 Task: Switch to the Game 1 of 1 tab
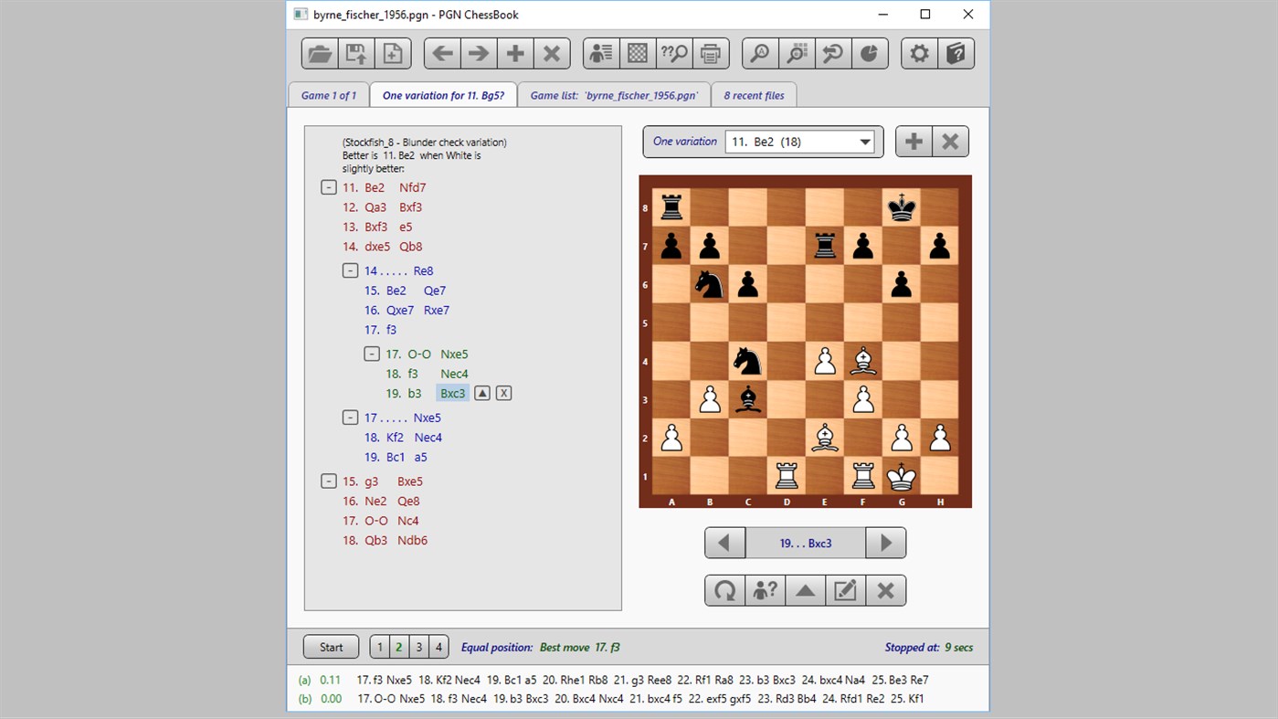click(x=328, y=94)
